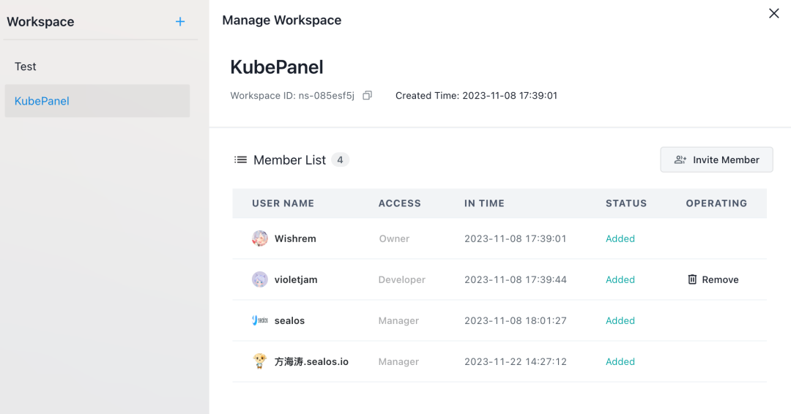
Task: Click the Manage Workspace title
Action: tap(281, 20)
